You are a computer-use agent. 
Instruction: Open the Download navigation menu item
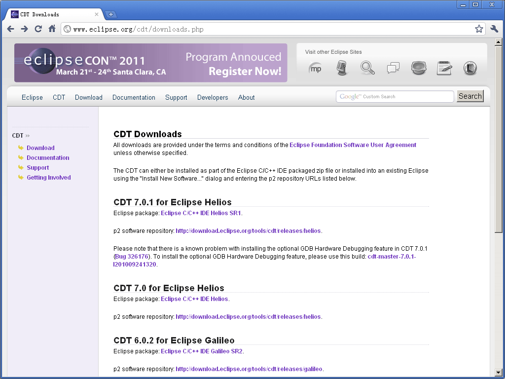pyautogui.click(x=89, y=97)
